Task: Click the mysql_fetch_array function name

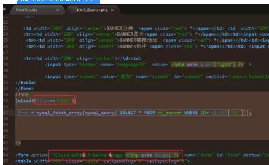Action: tap(59, 113)
